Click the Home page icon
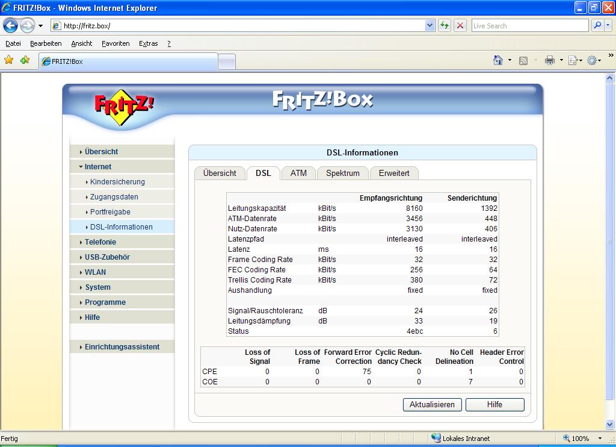 pyautogui.click(x=497, y=60)
